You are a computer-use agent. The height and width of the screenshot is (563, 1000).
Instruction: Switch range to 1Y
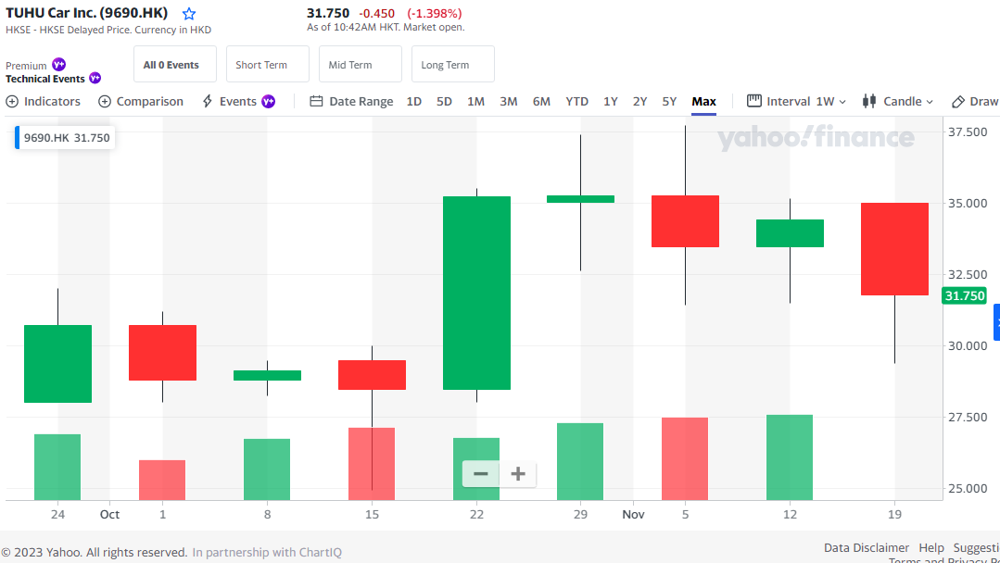coord(611,101)
